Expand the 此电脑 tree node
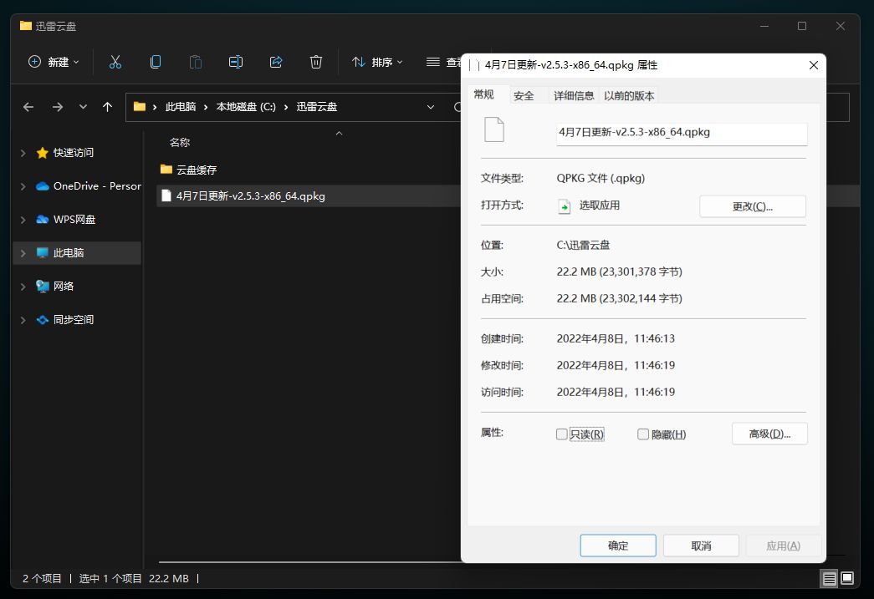 [x=23, y=253]
